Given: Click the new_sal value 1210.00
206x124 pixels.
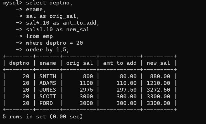Looking at the screenshot, I should [158, 83].
